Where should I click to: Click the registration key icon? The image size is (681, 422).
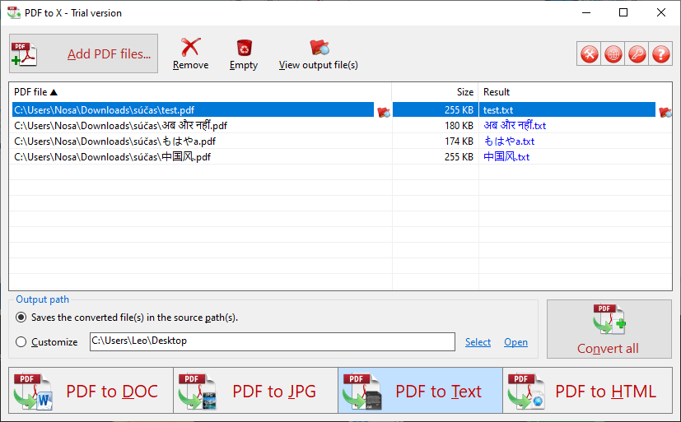point(637,53)
